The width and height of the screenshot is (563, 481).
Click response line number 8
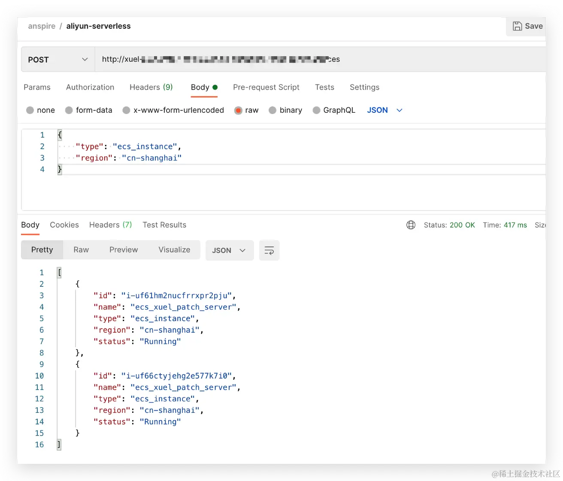[42, 353]
